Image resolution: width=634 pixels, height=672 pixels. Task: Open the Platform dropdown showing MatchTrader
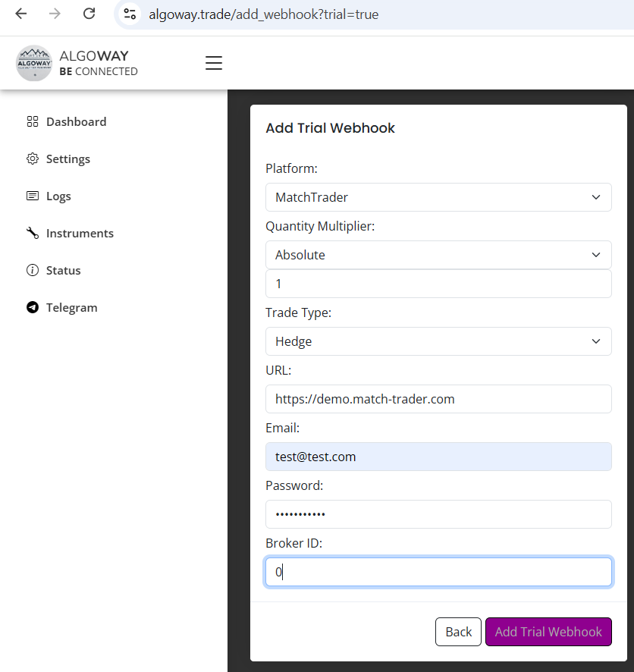pyautogui.click(x=438, y=197)
